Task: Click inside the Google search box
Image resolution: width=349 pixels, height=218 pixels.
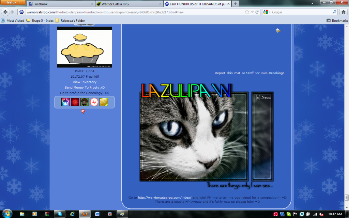Action: [x=300, y=12]
